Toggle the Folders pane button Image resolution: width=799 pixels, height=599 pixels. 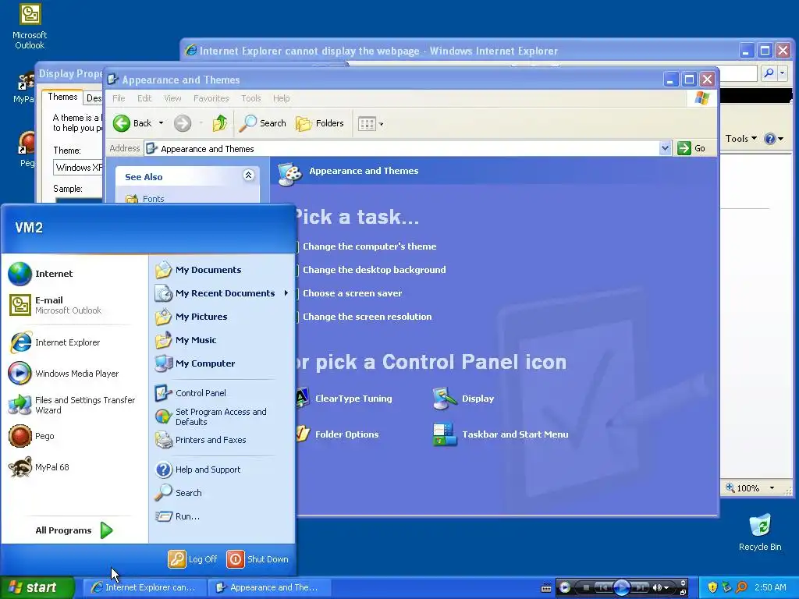(x=319, y=122)
